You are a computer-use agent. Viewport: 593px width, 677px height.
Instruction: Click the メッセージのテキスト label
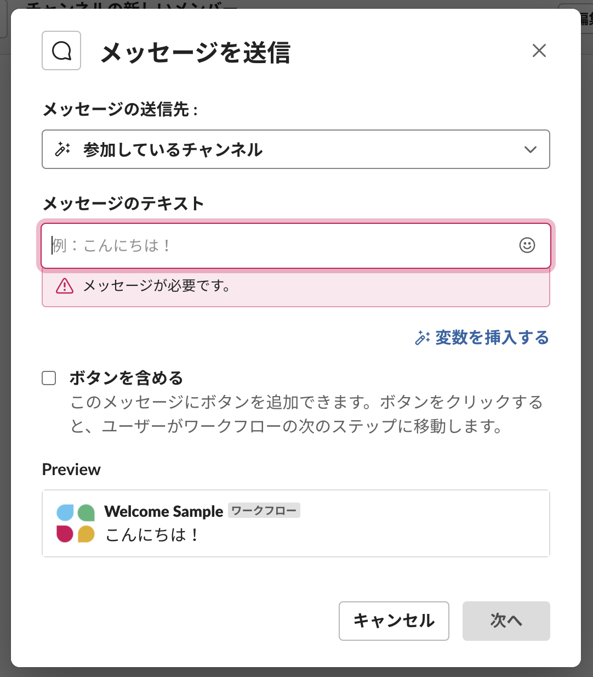click(123, 204)
